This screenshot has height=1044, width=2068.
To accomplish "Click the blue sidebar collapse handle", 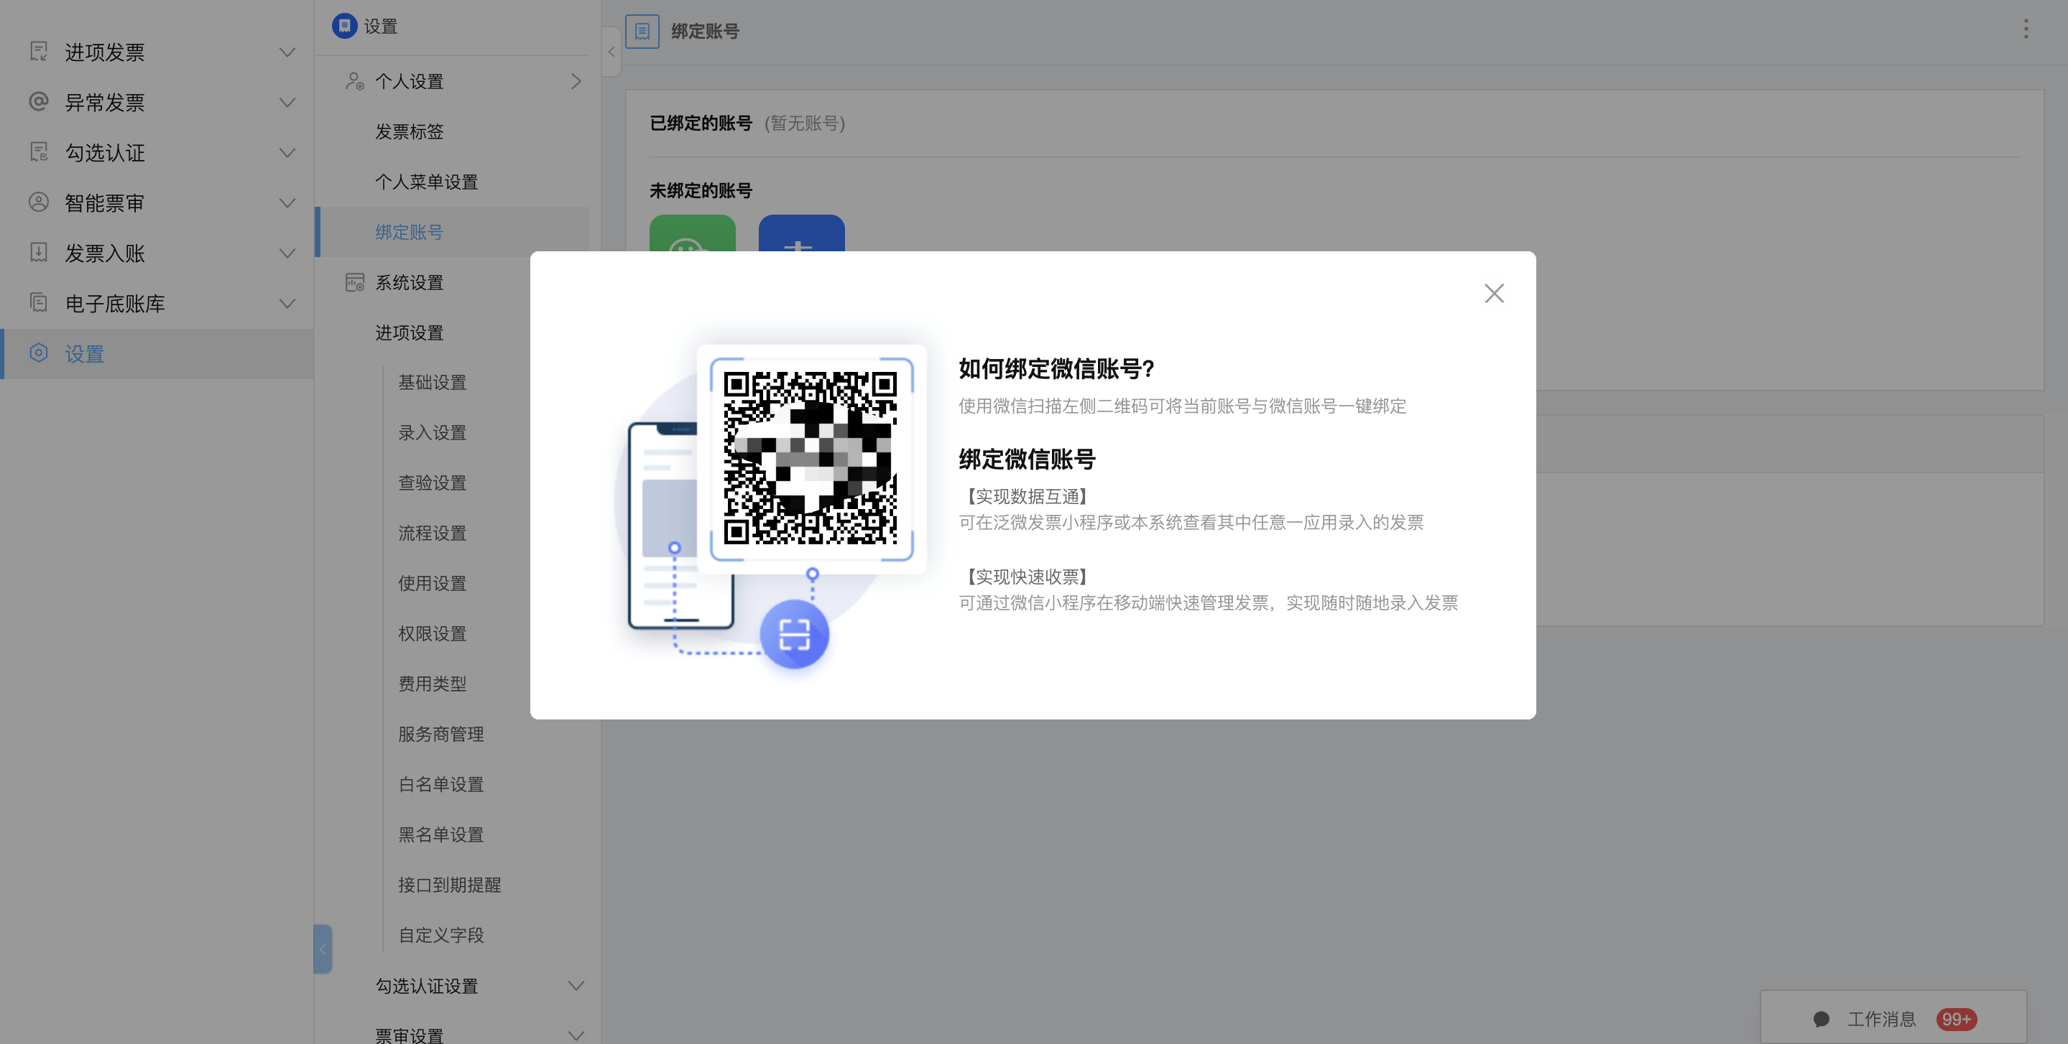I will pyautogui.click(x=323, y=949).
